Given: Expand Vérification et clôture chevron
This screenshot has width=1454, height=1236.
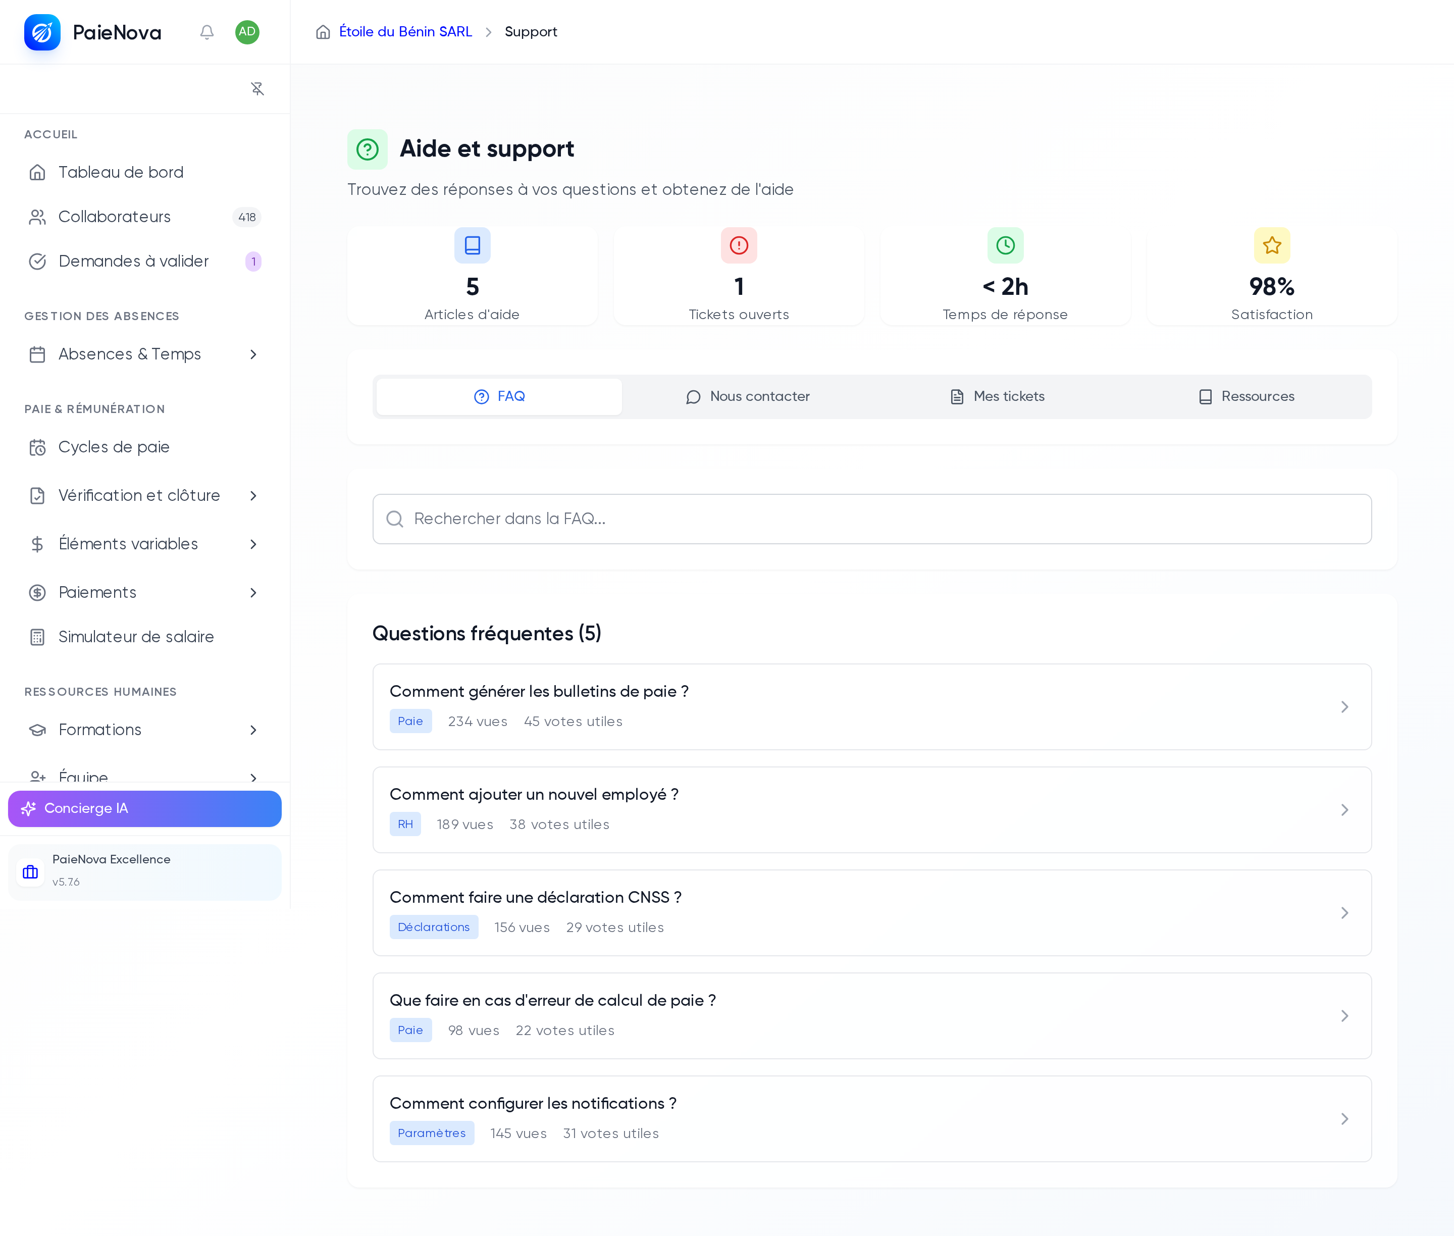Looking at the screenshot, I should click(x=253, y=496).
